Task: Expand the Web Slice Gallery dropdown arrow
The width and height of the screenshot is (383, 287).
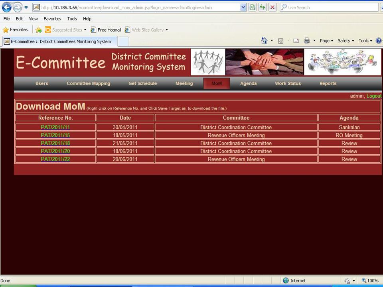Action: pyautogui.click(x=167, y=30)
